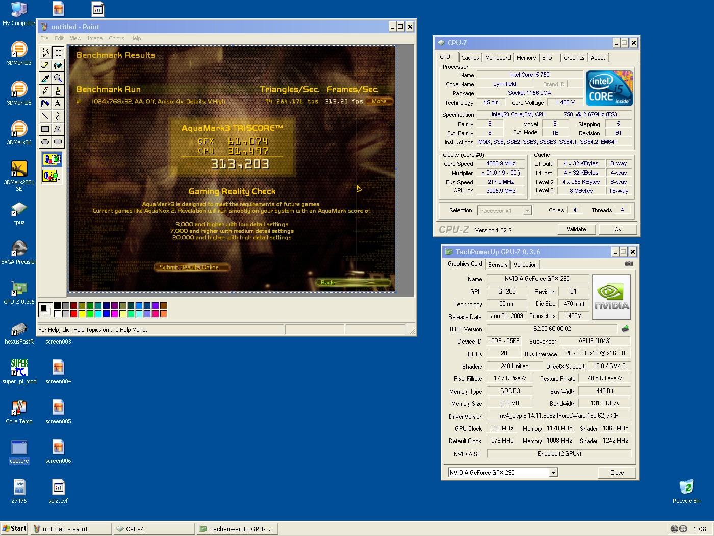Open the About tab in CPU-Z

click(x=598, y=58)
